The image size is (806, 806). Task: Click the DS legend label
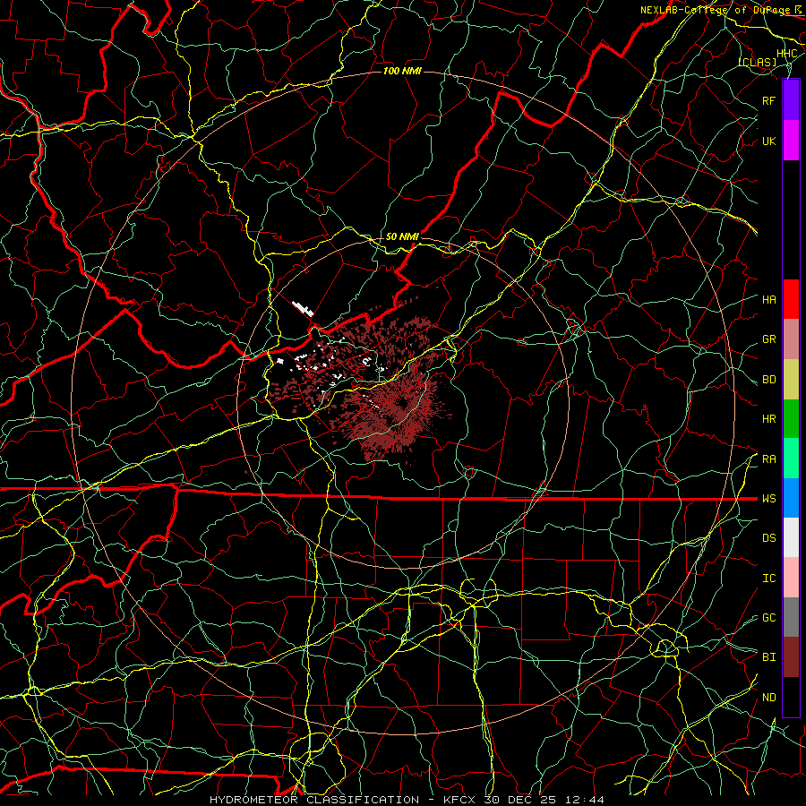[769, 538]
